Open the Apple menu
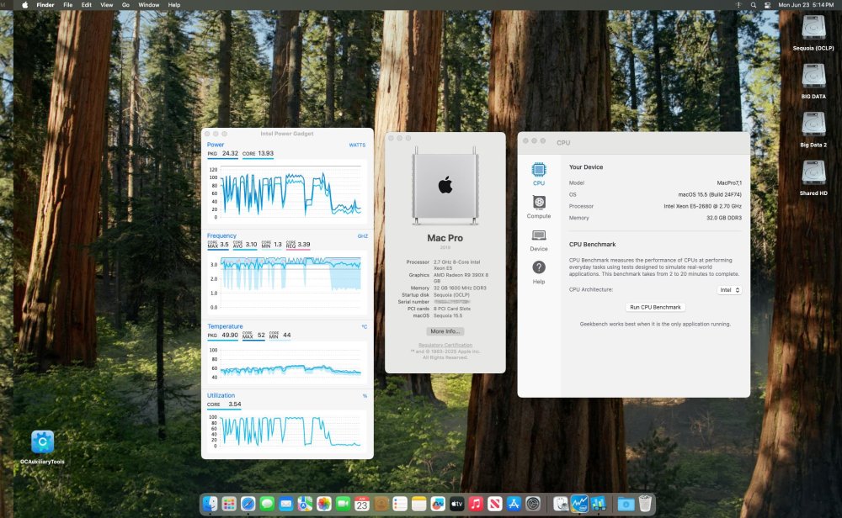This screenshot has width=842, height=518. [x=24, y=5]
